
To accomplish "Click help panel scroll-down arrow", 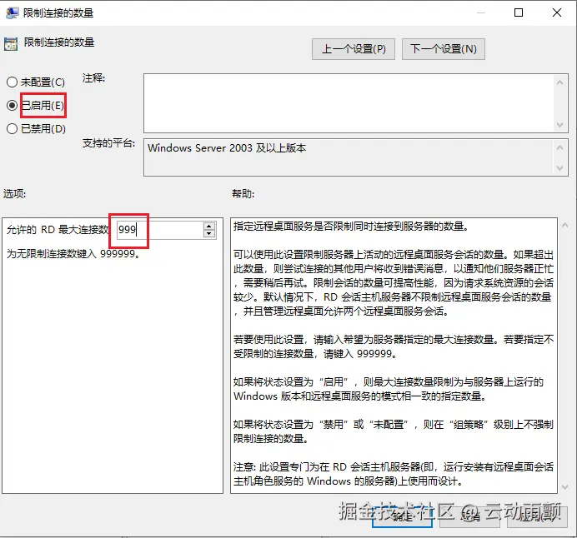I will [x=564, y=487].
